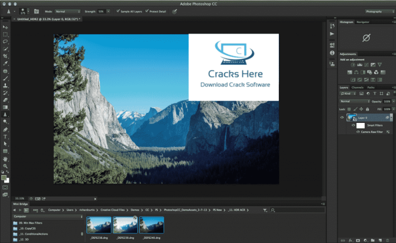Toggle Quick Mask mode icon
This screenshot has width=396, height=243.
tap(5, 187)
